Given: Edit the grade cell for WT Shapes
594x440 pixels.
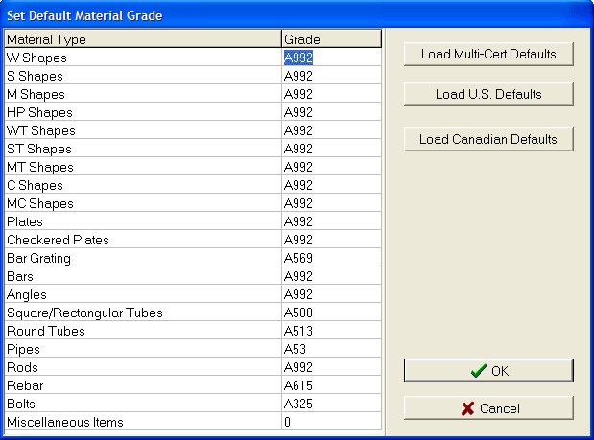Looking at the screenshot, I should (331, 130).
